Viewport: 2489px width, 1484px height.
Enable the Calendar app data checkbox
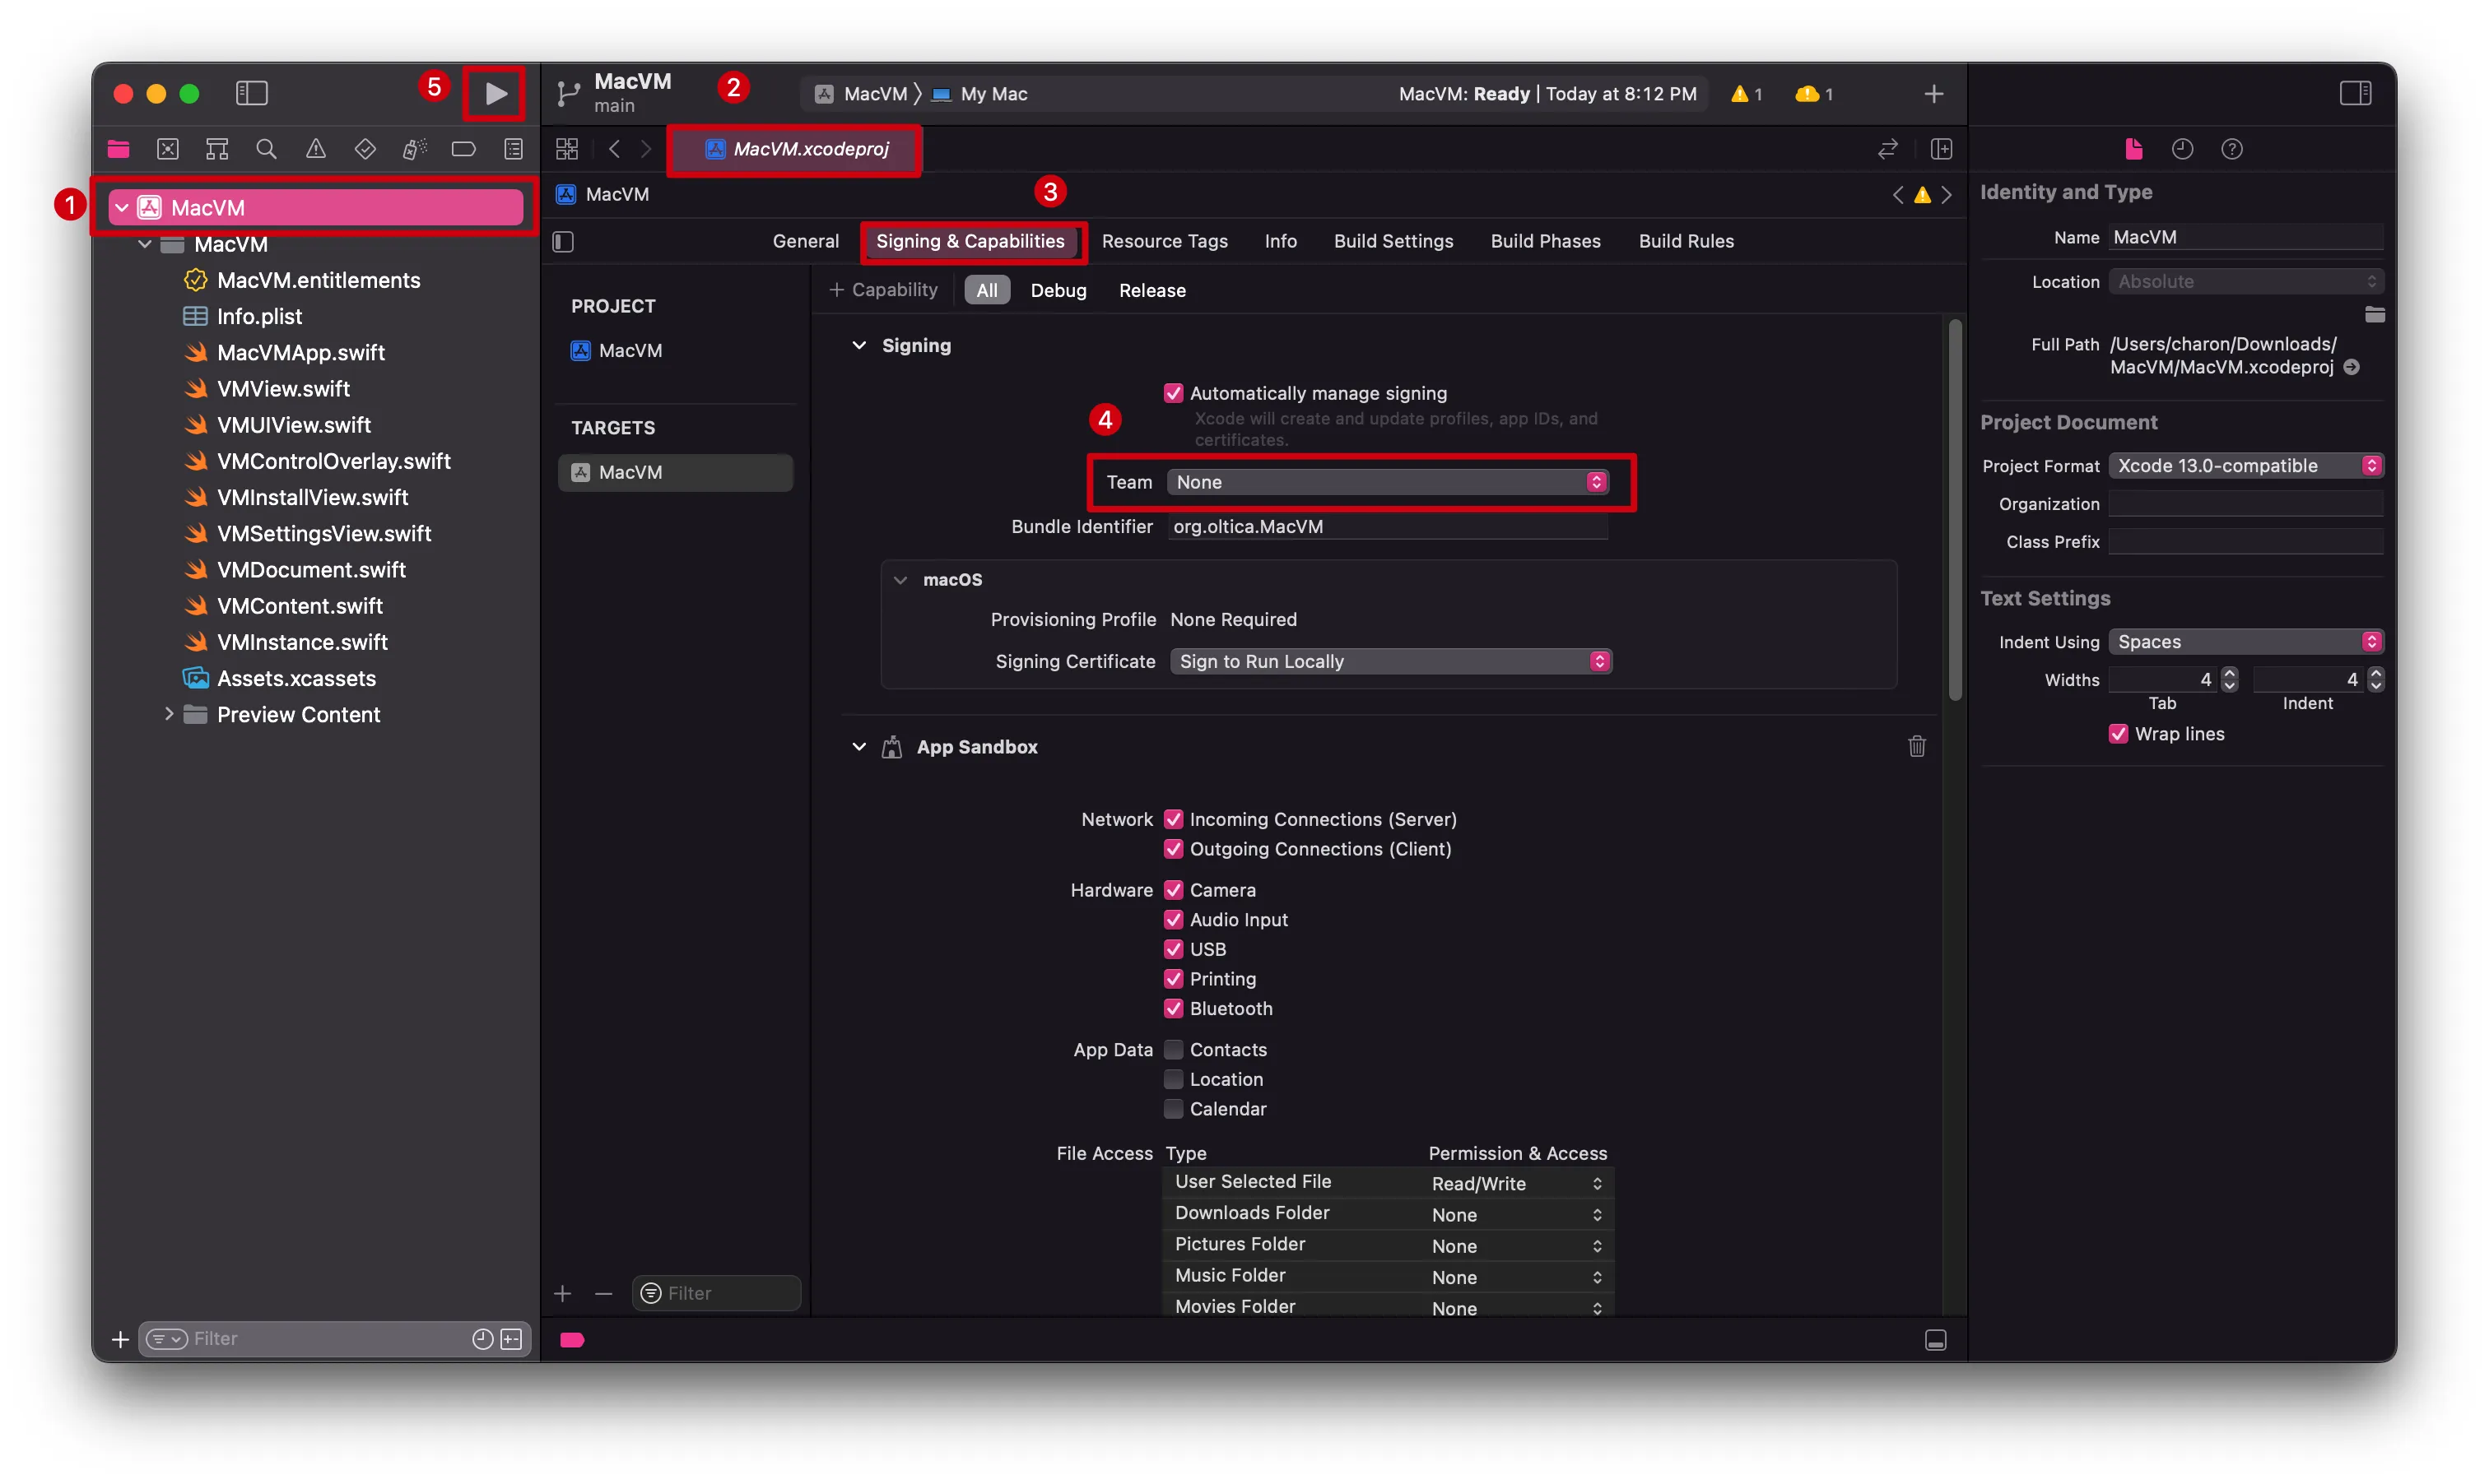pyautogui.click(x=1174, y=1108)
